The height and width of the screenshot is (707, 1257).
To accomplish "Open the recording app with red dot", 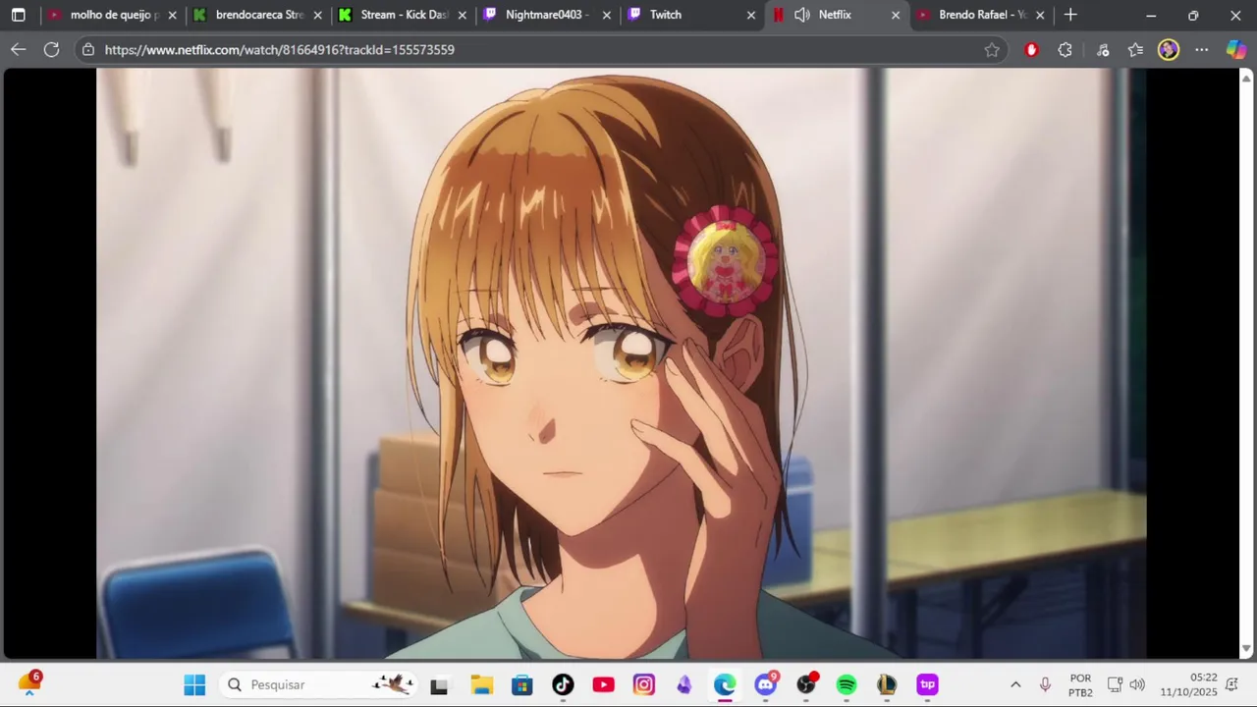I will point(806,684).
